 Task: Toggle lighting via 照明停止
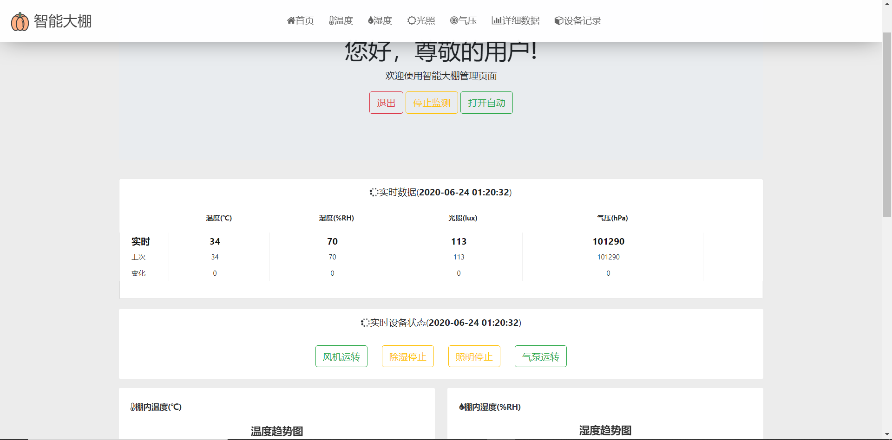[474, 356]
